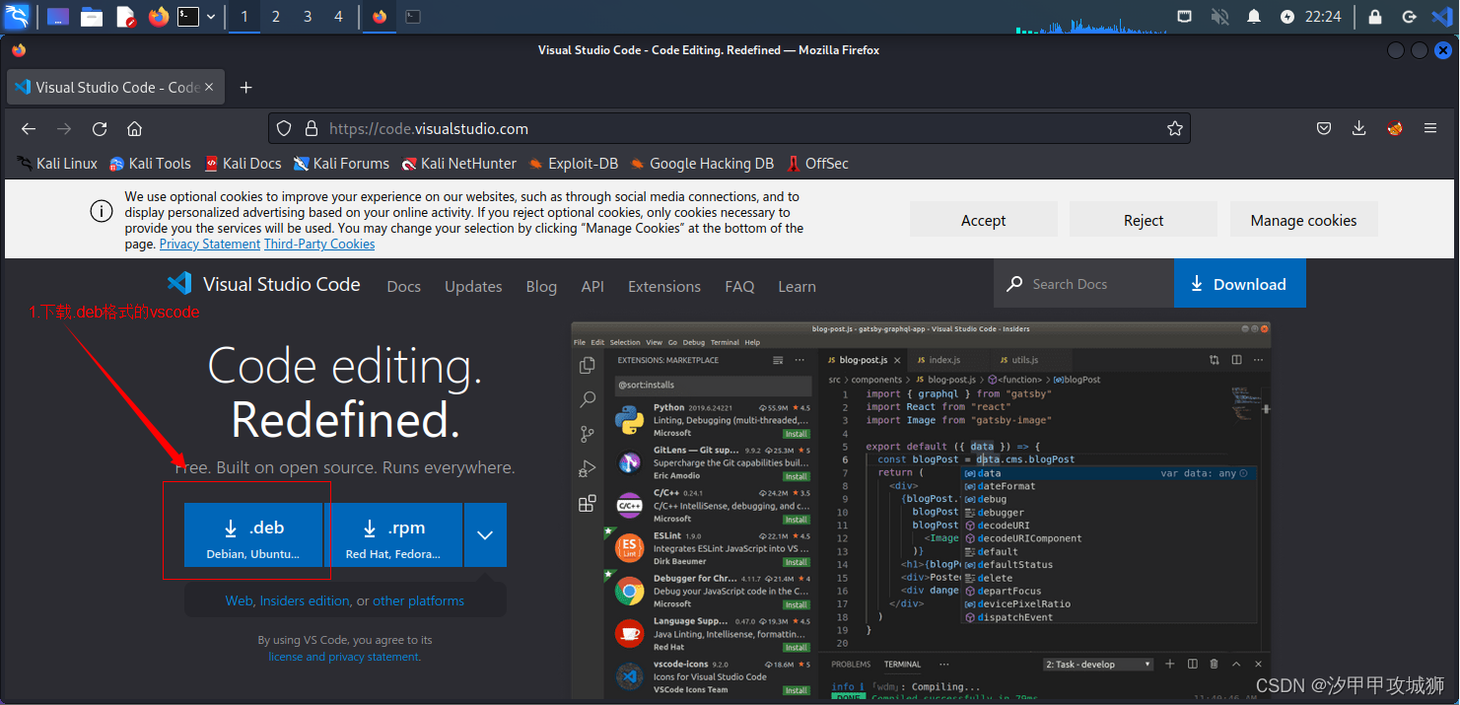The width and height of the screenshot is (1460, 705).
Task: Click the back navigation arrow
Action: click(x=29, y=128)
